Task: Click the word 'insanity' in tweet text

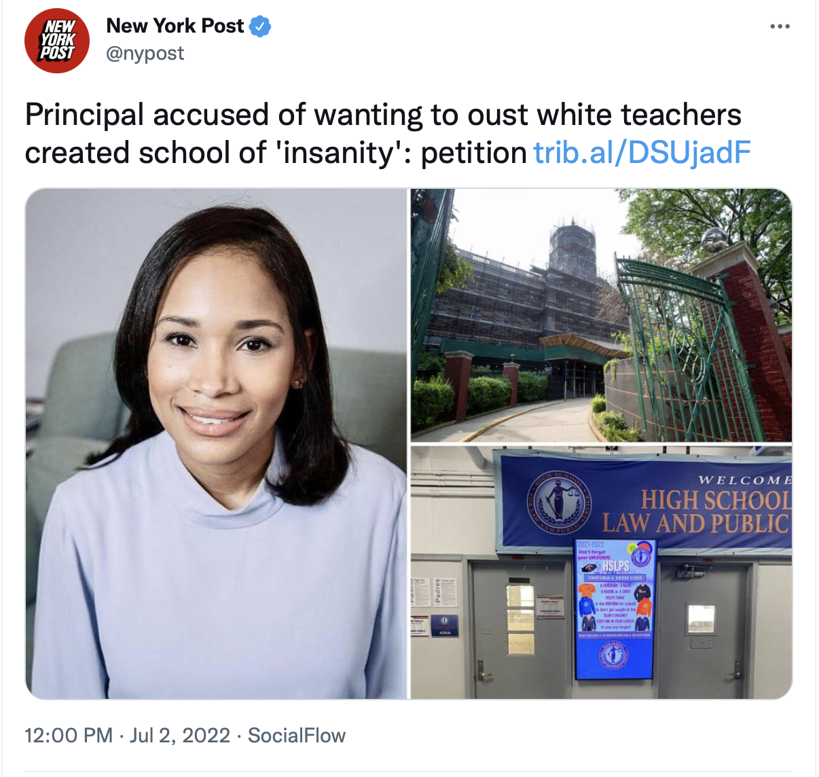Action: (341, 153)
